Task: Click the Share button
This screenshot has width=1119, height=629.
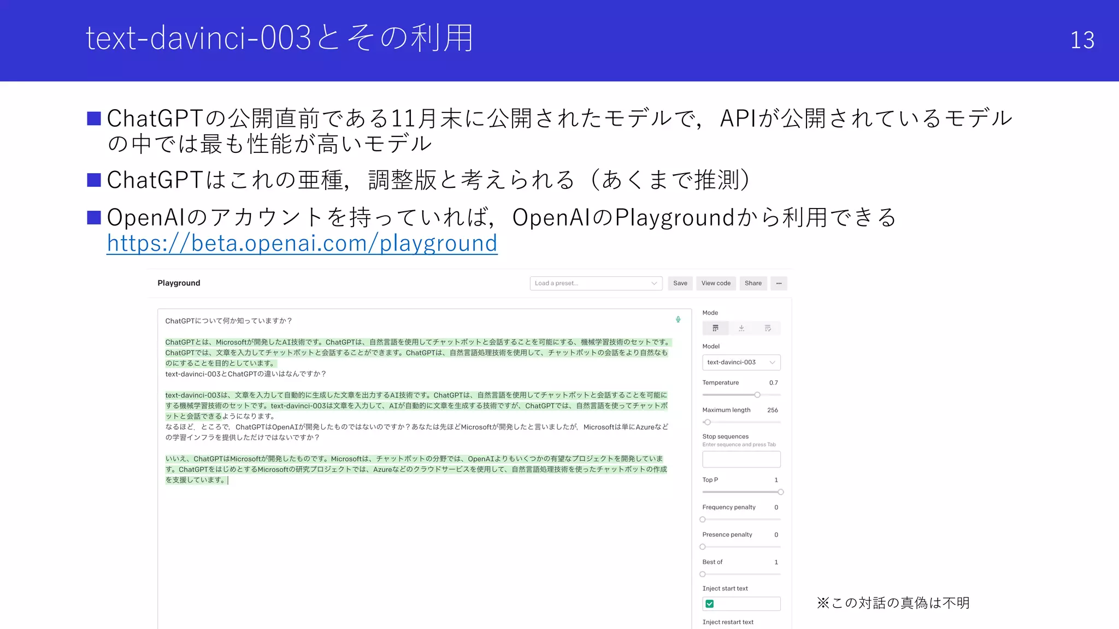Action: (753, 283)
